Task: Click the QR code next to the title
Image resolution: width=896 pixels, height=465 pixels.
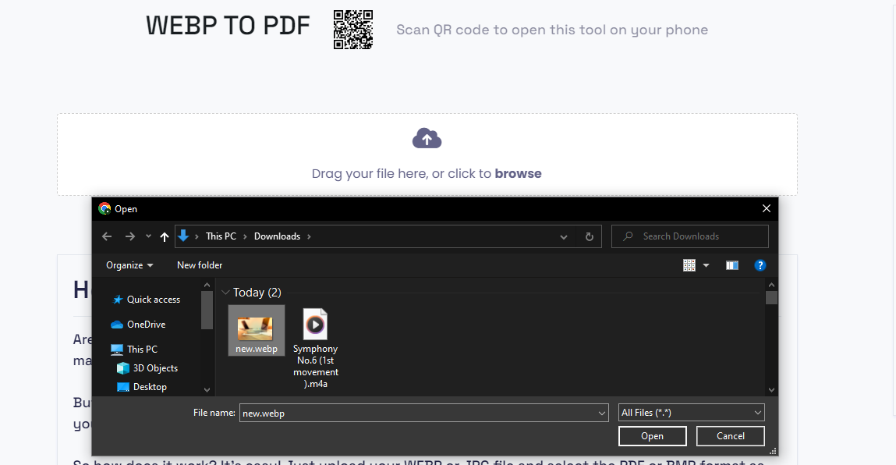Action: click(x=352, y=29)
